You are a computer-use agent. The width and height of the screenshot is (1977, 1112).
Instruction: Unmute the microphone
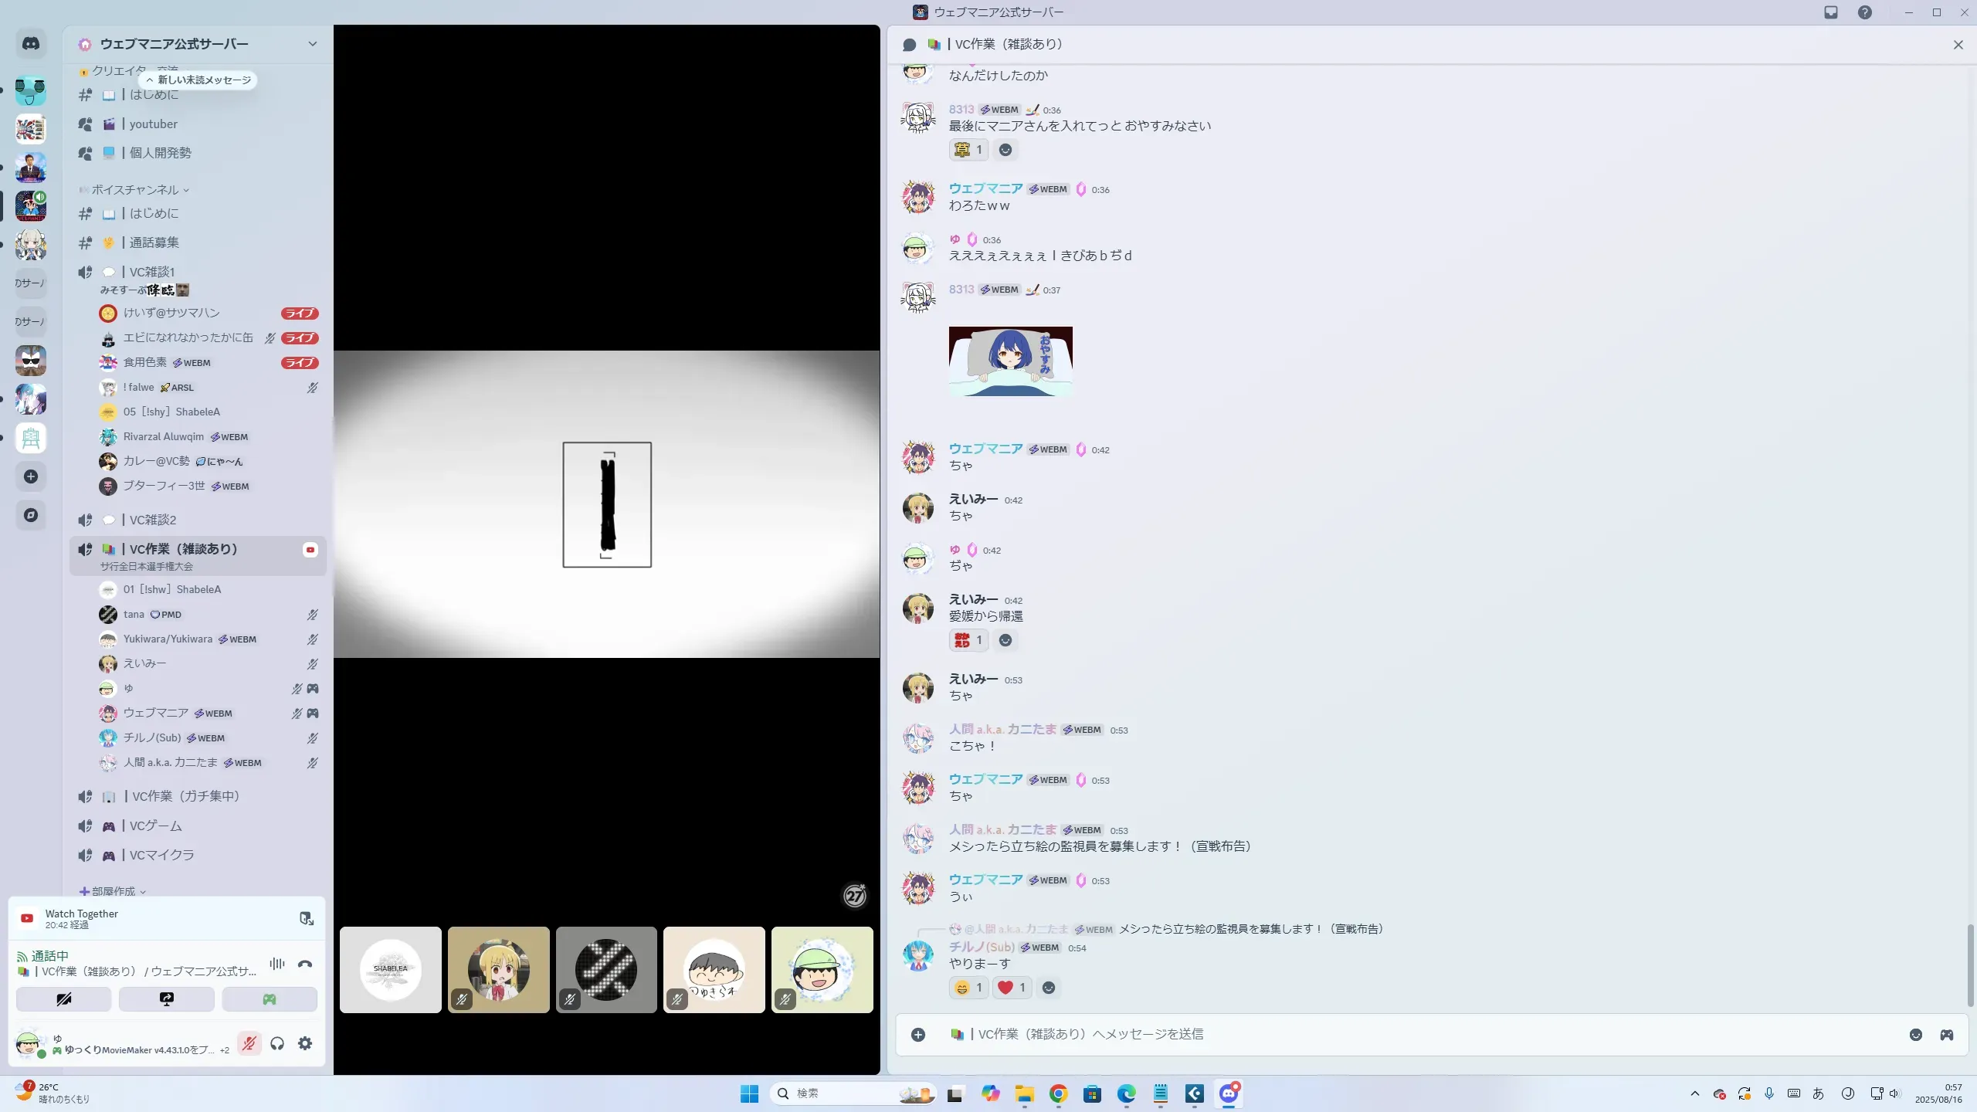pyautogui.click(x=249, y=1044)
